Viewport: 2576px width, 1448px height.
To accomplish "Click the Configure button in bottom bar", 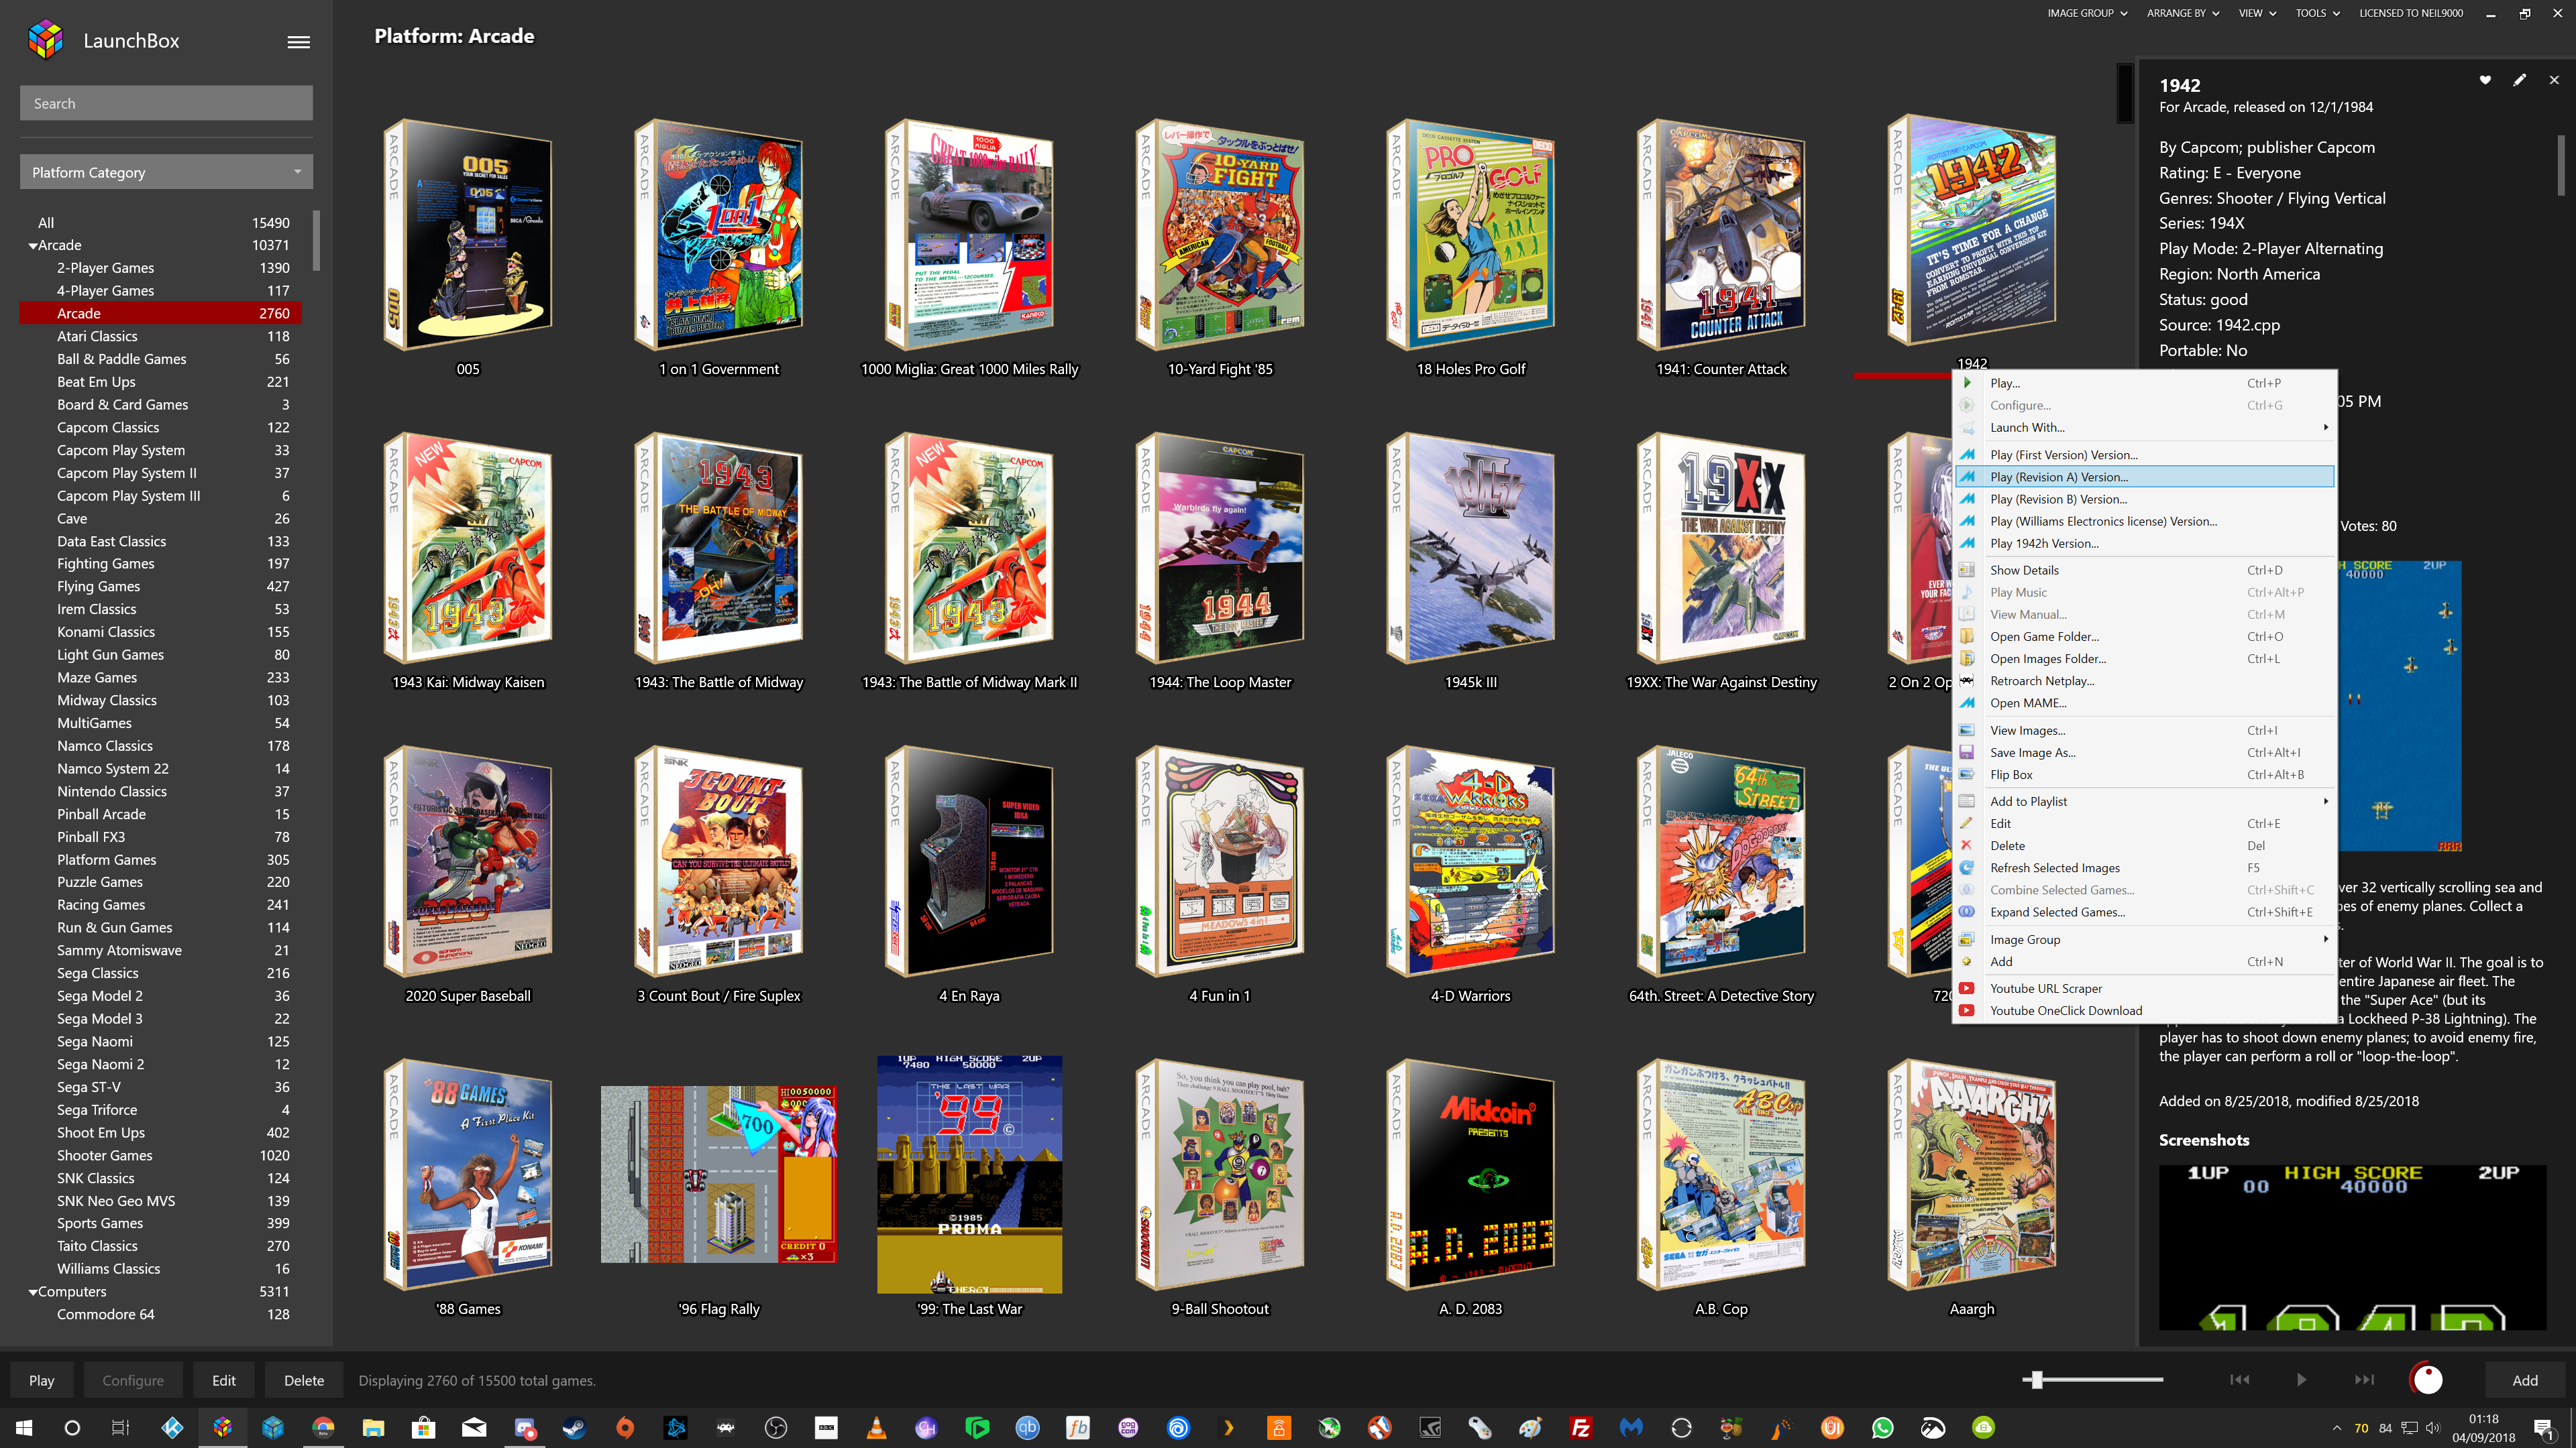I will pyautogui.click(x=133, y=1380).
